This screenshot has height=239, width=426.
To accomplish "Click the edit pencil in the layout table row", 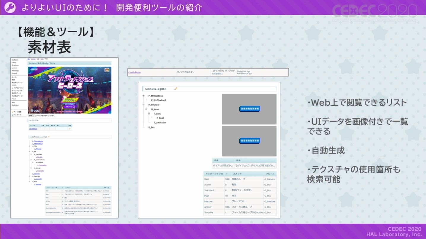I will click(x=70, y=129).
